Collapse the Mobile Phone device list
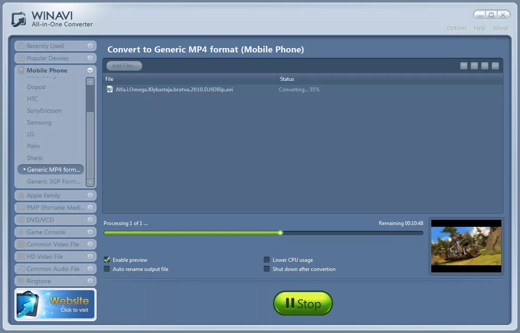The width and height of the screenshot is (520, 333). point(90,70)
